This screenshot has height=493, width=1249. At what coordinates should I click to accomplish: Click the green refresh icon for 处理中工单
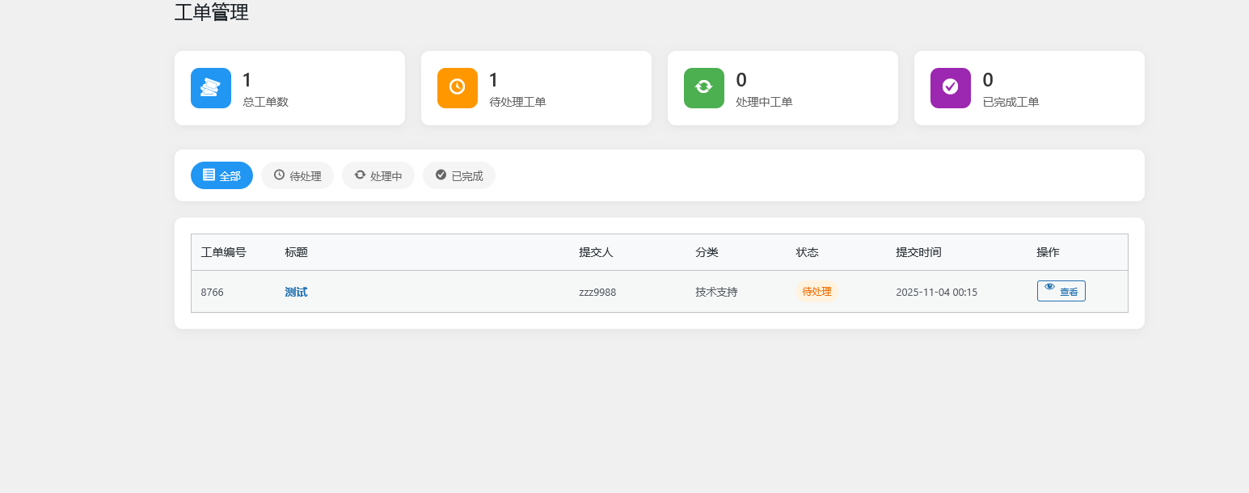tap(703, 87)
